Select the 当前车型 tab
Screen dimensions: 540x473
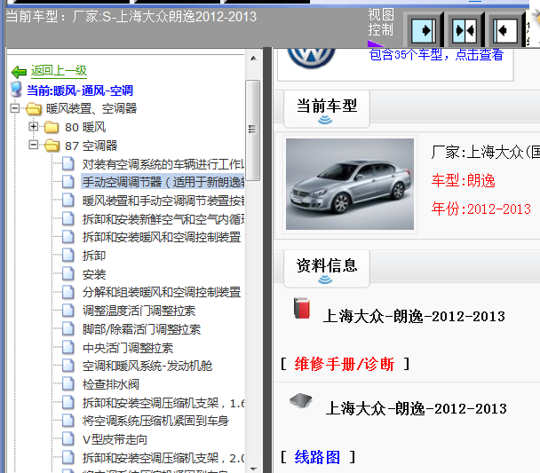327,108
